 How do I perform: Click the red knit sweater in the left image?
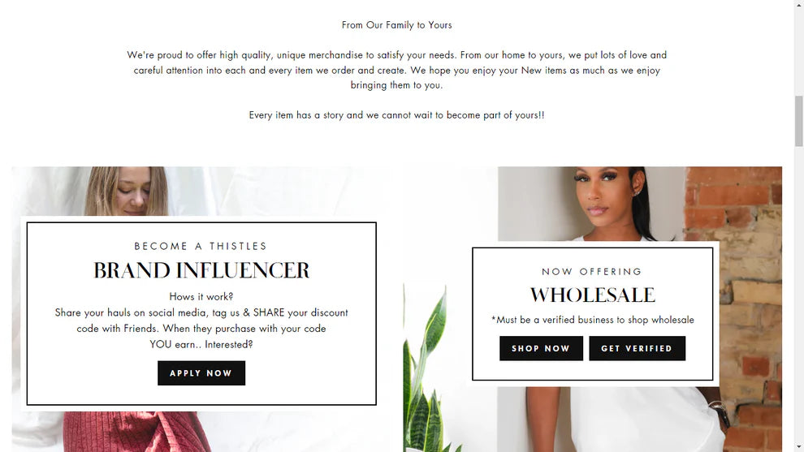pos(133,432)
